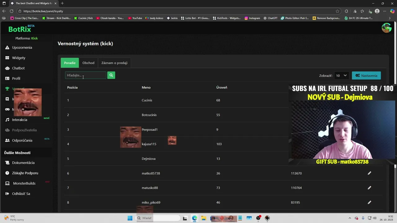Open Zobraziť rows-per-page dropdown
This screenshot has width=397, height=223.
pyautogui.click(x=341, y=76)
